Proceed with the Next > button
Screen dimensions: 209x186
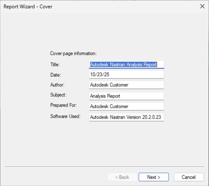tap(154, 177)
